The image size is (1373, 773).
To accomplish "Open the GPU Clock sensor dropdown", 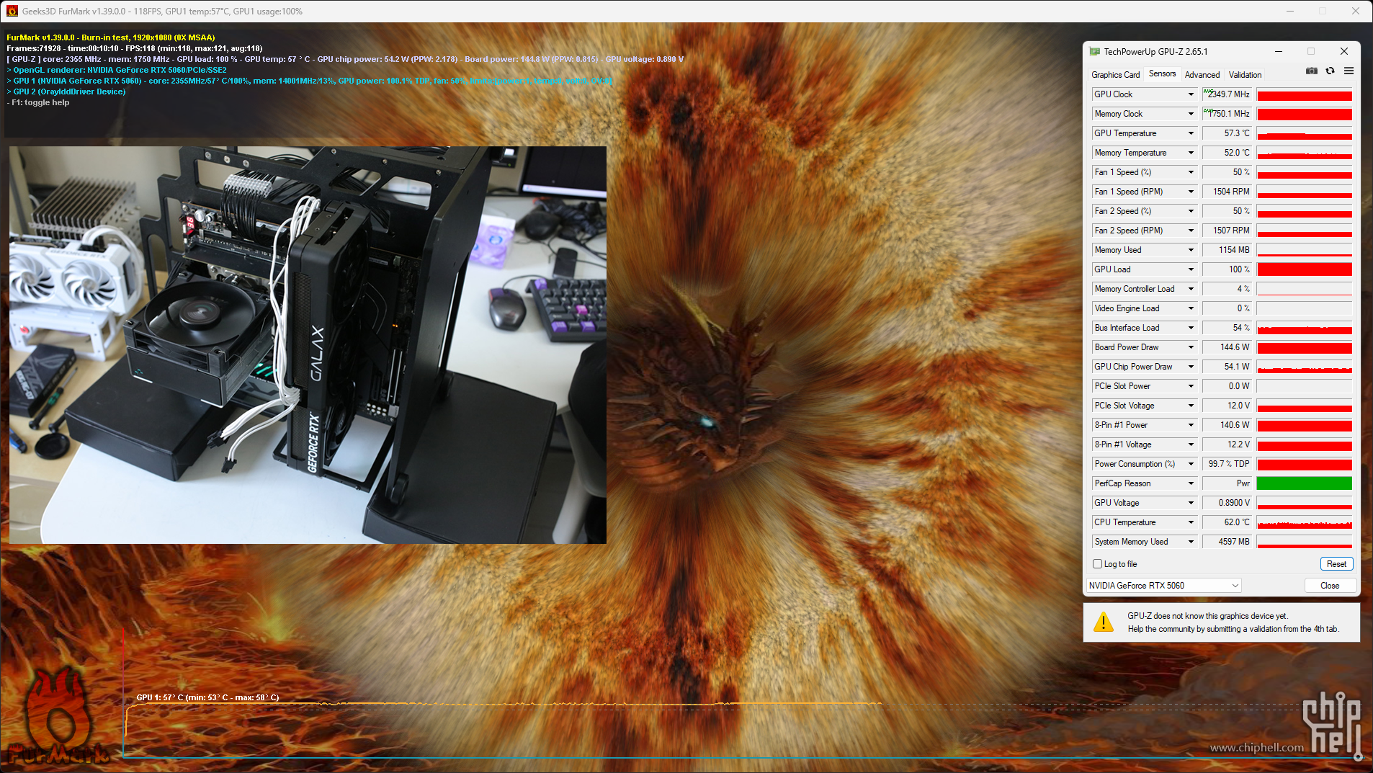I will (1191, 94).
